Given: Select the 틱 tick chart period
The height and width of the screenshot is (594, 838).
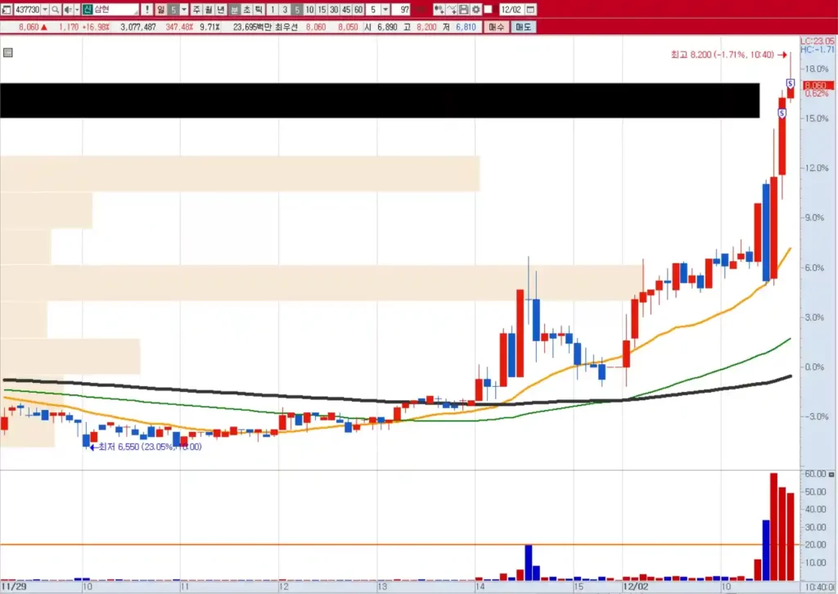Looking at the screenshot, I should (x=258, y=10).
